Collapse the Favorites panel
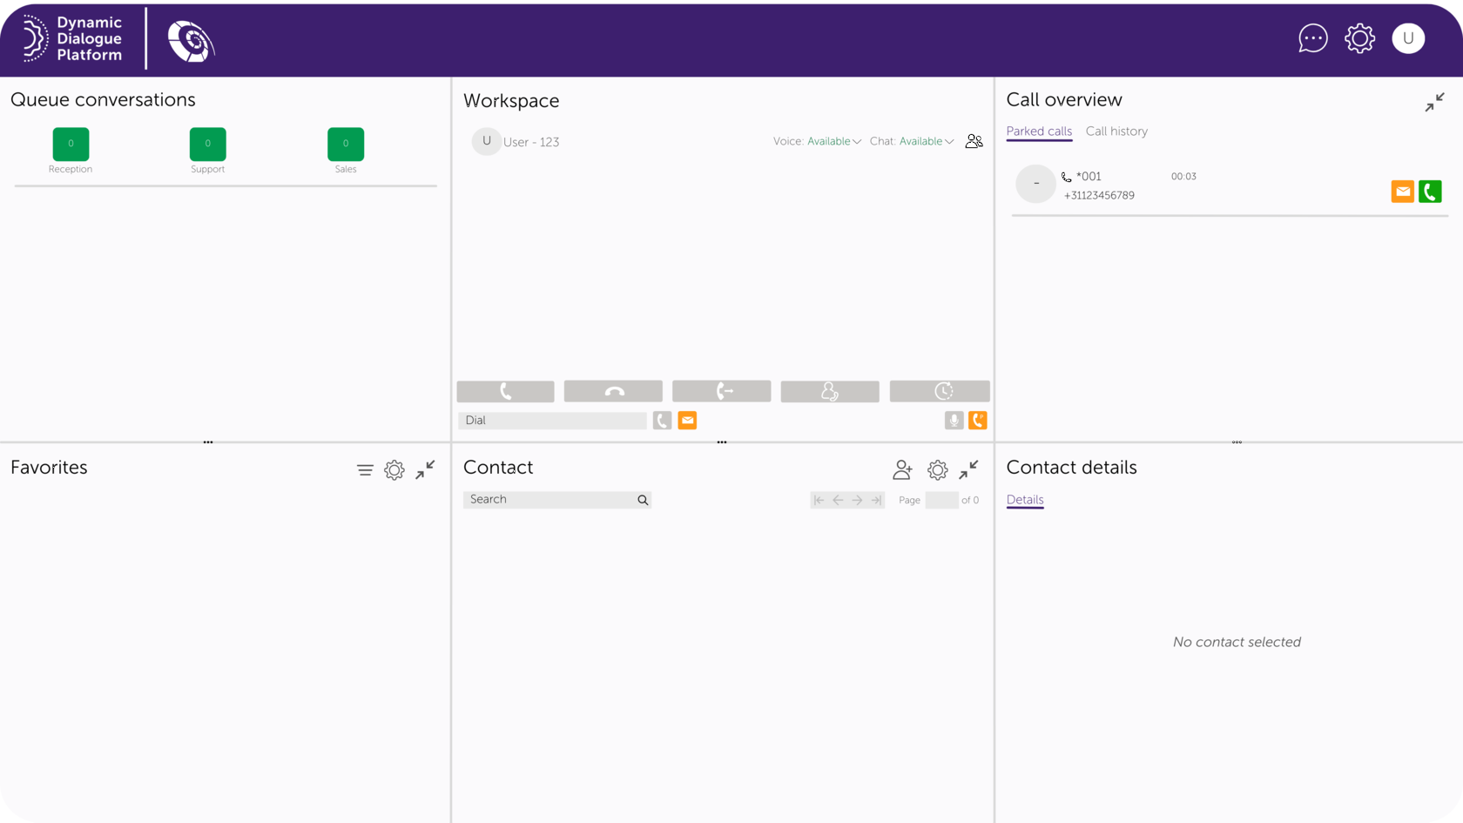The image size is (1463, 823). [425, 470]
